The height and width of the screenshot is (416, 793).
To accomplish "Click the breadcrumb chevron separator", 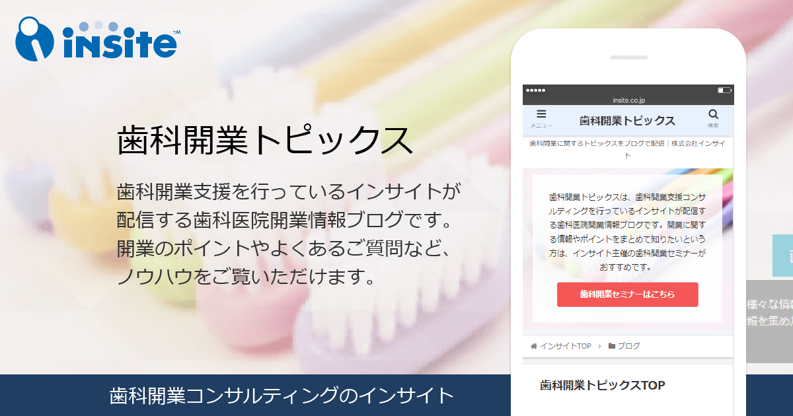I will [x=599, y=346].
